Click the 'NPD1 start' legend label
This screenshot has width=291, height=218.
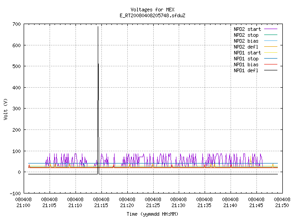(x=247, y=53)
